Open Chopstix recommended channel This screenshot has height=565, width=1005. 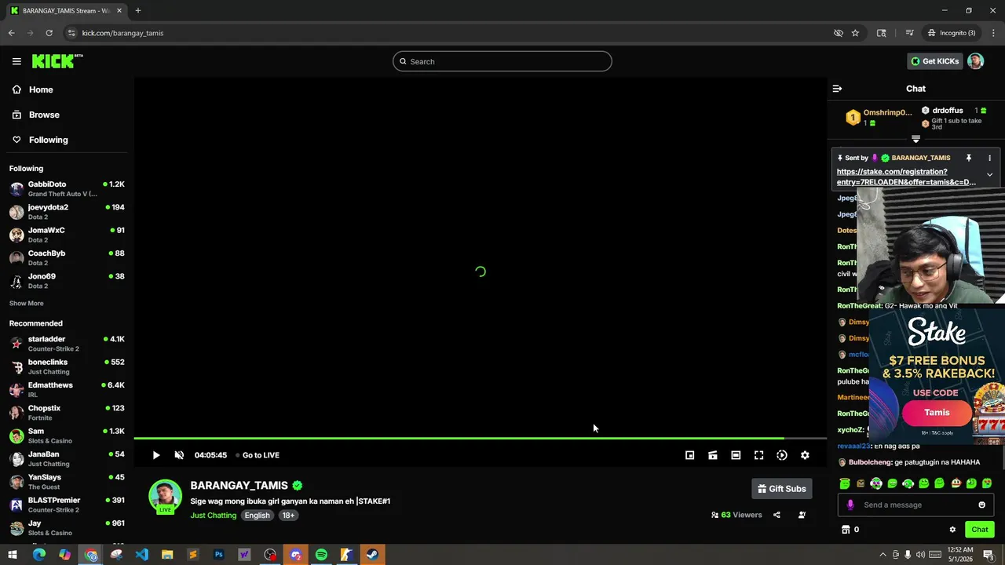point(67,413)
